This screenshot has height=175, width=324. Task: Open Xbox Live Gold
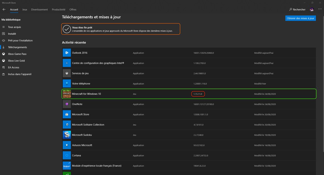pyautogui.click(x=16, y=61)
